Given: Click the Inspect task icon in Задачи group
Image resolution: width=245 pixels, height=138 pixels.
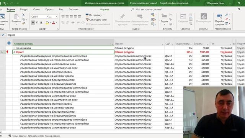Looking at the screenshot, I should (153, 15).
